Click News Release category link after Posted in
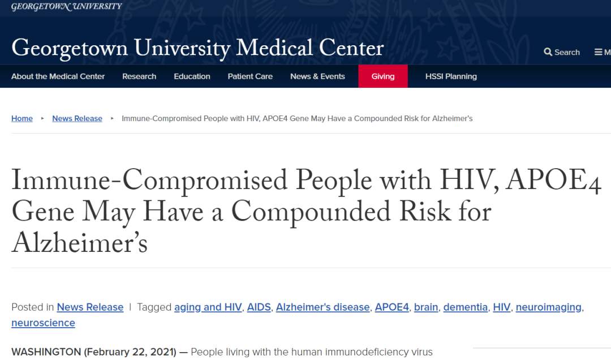The height and width of the screenshot is (360, 611). click(90, 307)
